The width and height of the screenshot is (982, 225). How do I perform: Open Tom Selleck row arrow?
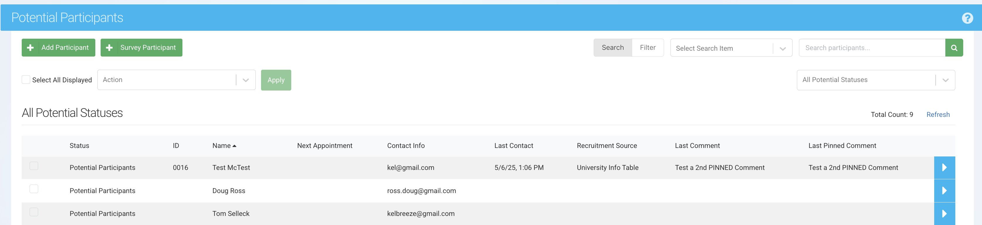tap(944, 214)
